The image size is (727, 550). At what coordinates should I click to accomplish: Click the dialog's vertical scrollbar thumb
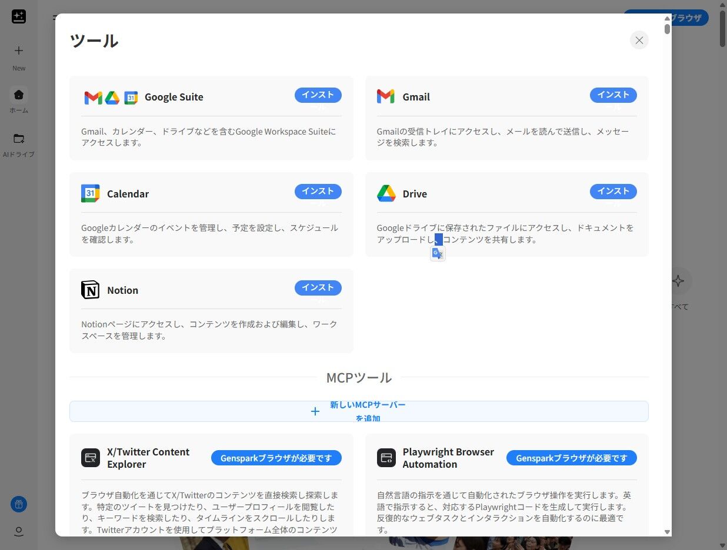click(x=667, y=28)
